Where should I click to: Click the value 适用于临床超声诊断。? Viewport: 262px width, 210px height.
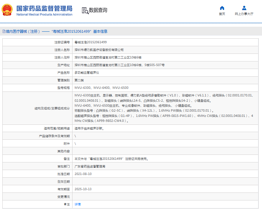coord(89,128)
